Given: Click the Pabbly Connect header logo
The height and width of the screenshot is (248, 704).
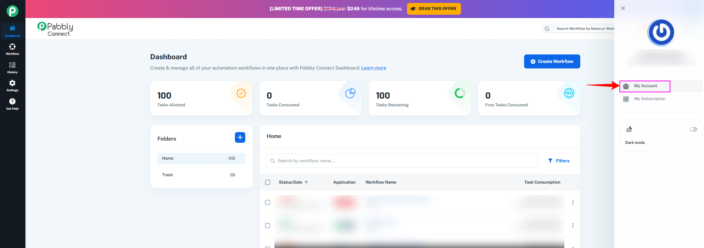Looking at the screenshot, I should tap(55, 29).
